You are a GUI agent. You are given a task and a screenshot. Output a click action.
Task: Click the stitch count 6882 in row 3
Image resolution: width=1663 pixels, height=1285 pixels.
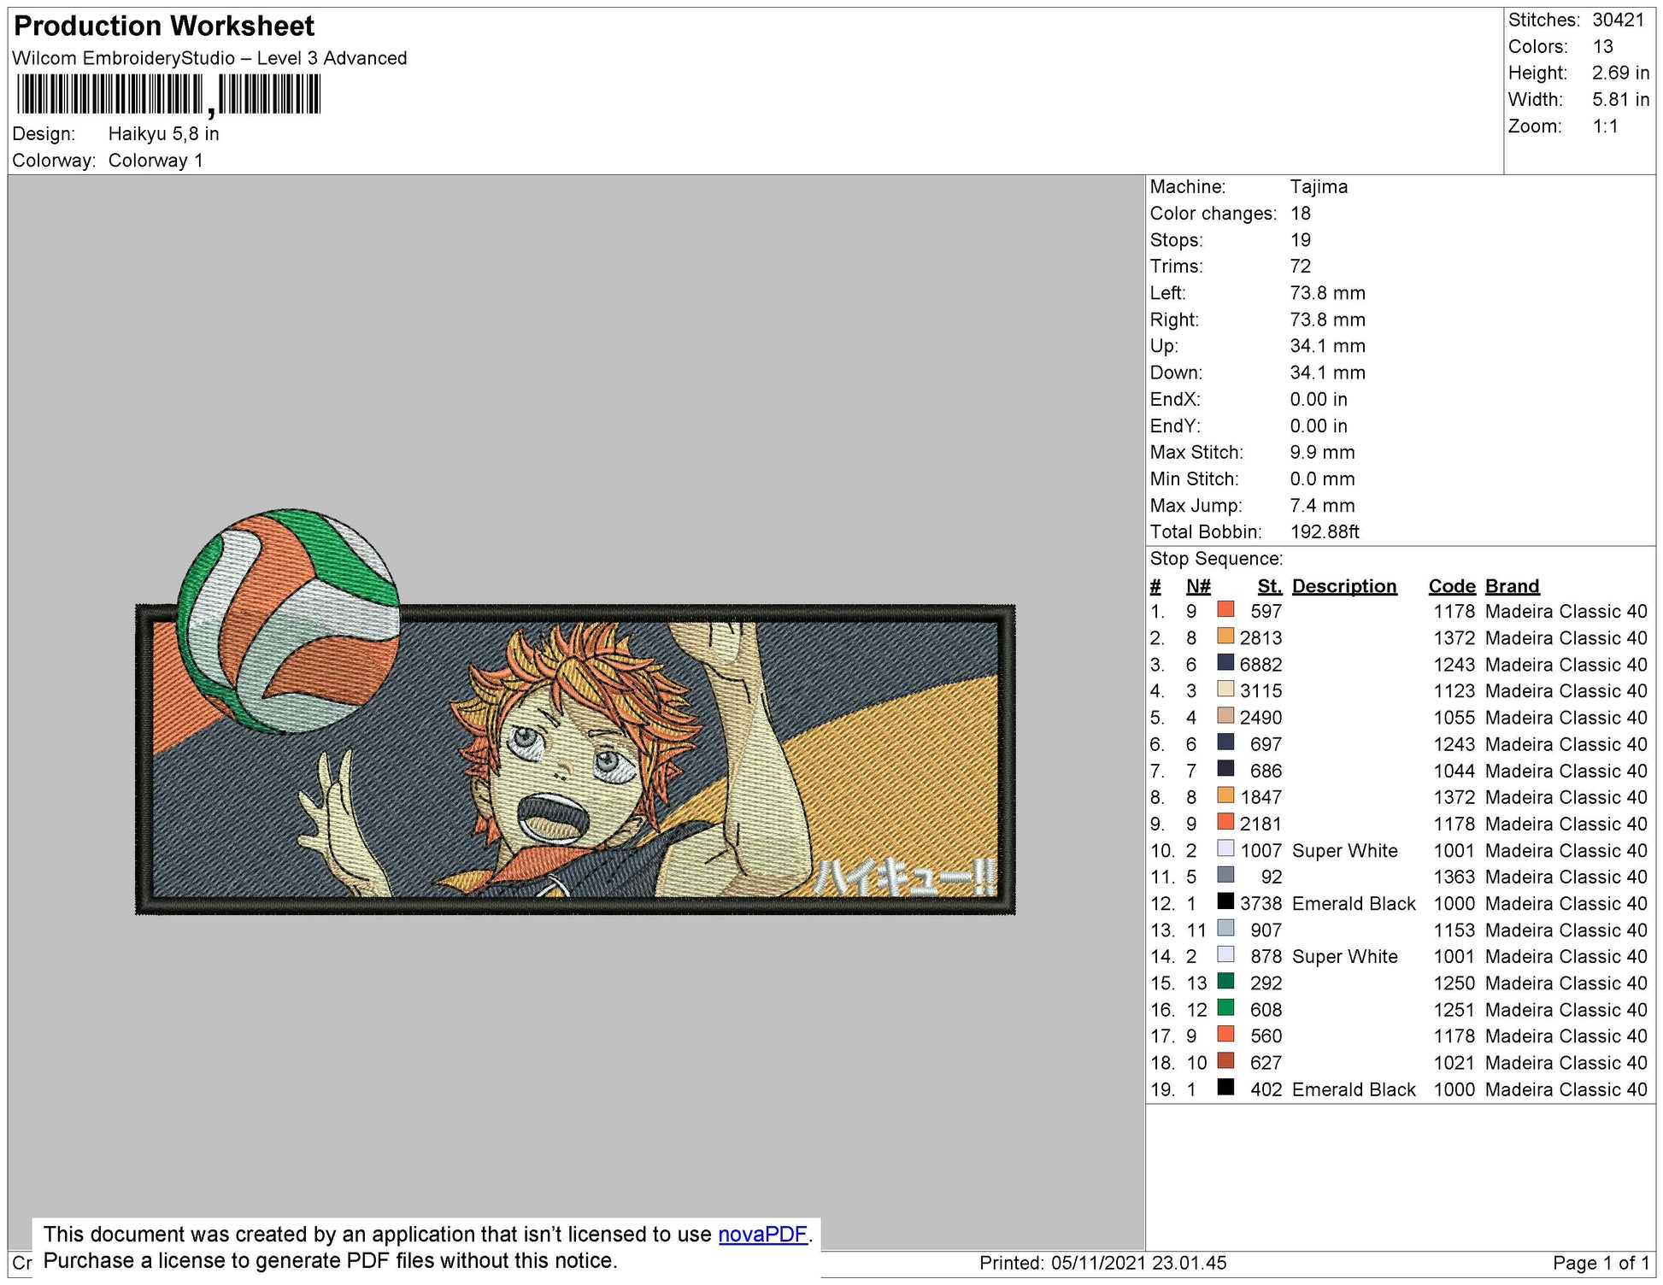click(1260, 665)
